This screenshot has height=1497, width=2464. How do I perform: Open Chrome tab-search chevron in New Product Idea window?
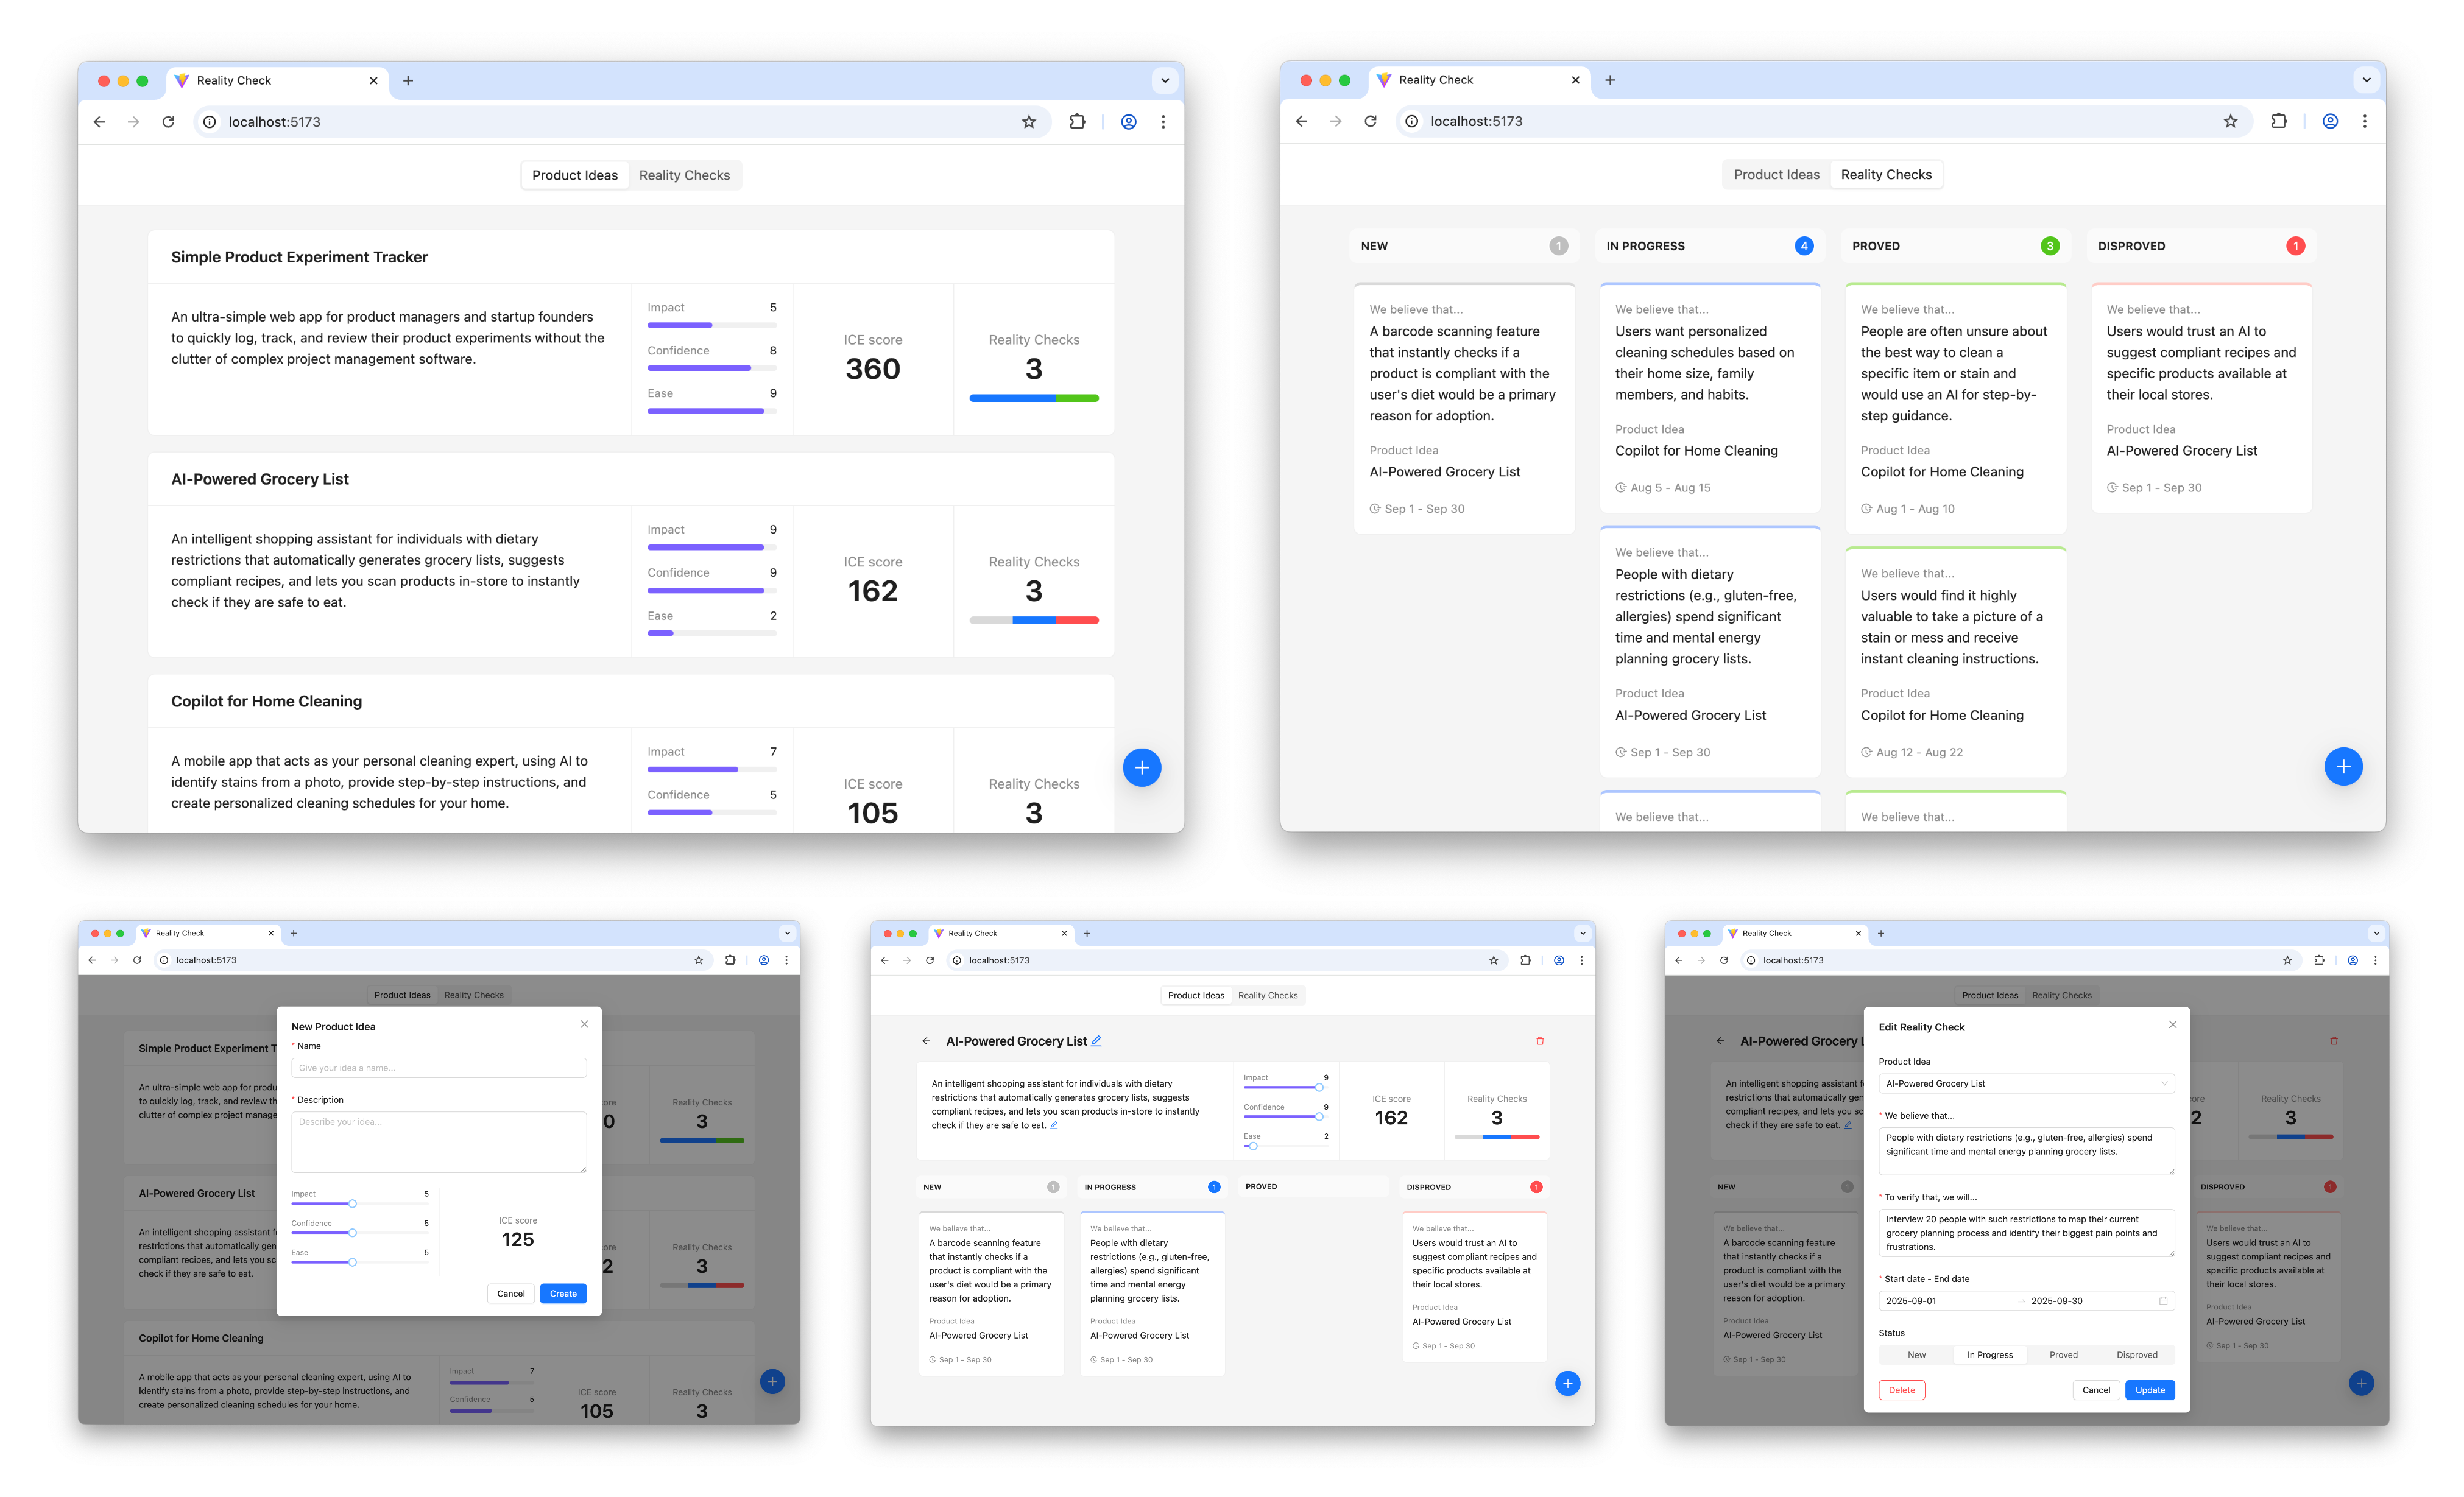[x=787, y=933]
